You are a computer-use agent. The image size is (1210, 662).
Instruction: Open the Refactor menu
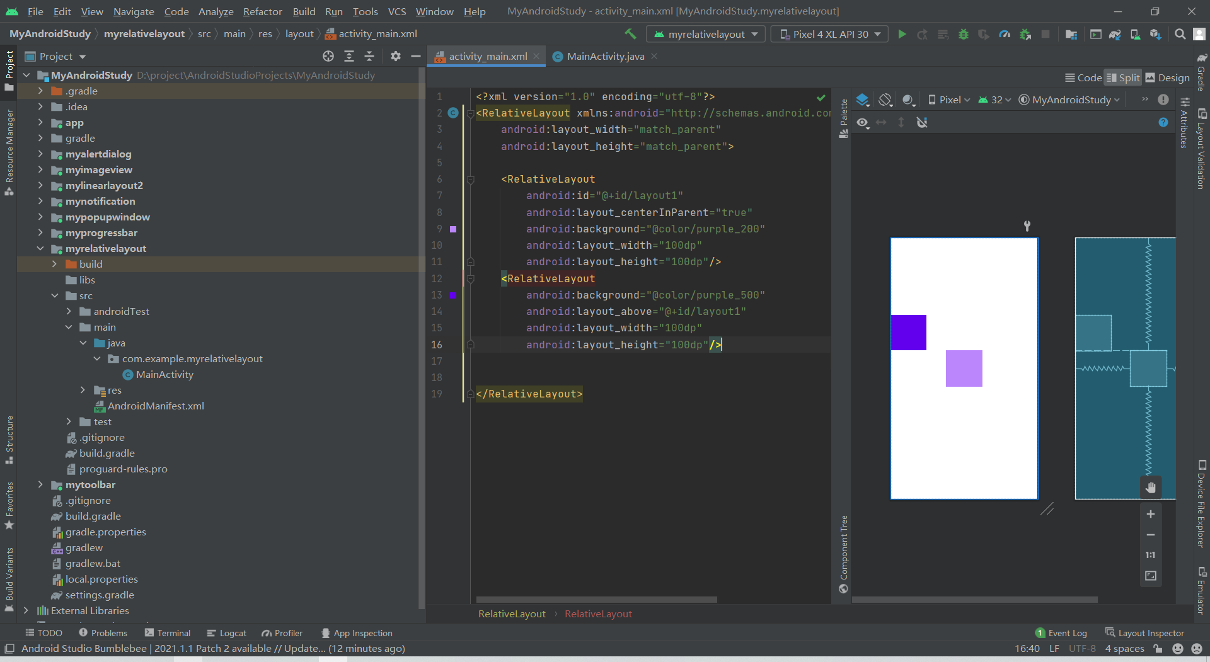pyautogui.click(x=262, y=11)
